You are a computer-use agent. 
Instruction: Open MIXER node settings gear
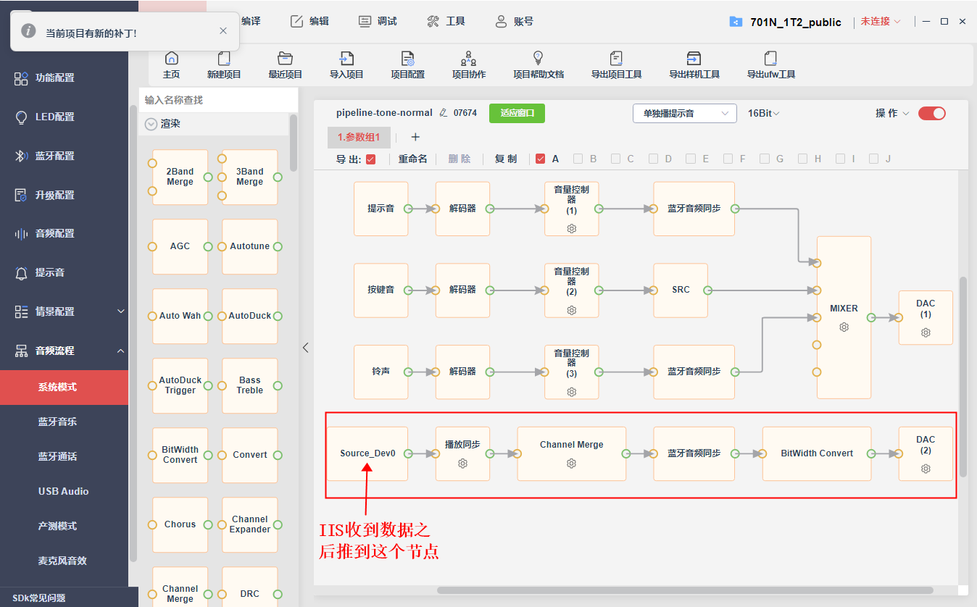pos(844,327)
